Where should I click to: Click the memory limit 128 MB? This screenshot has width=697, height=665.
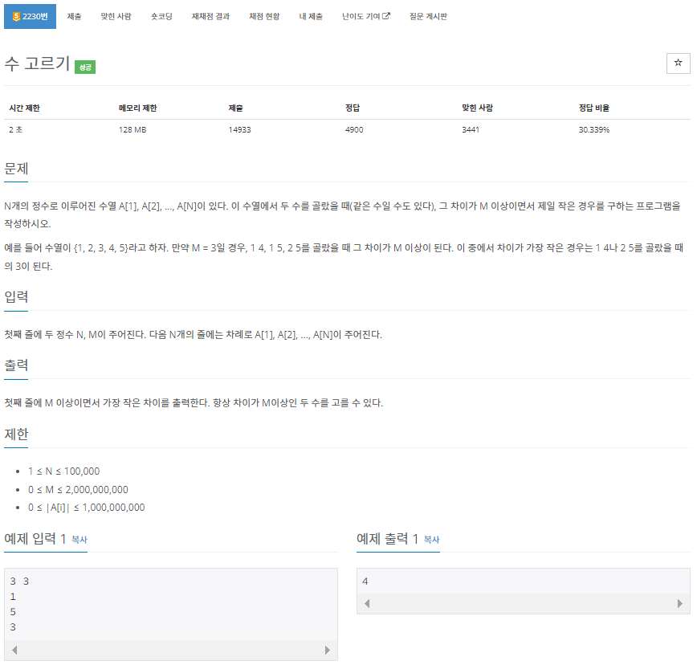click(132, 130)
